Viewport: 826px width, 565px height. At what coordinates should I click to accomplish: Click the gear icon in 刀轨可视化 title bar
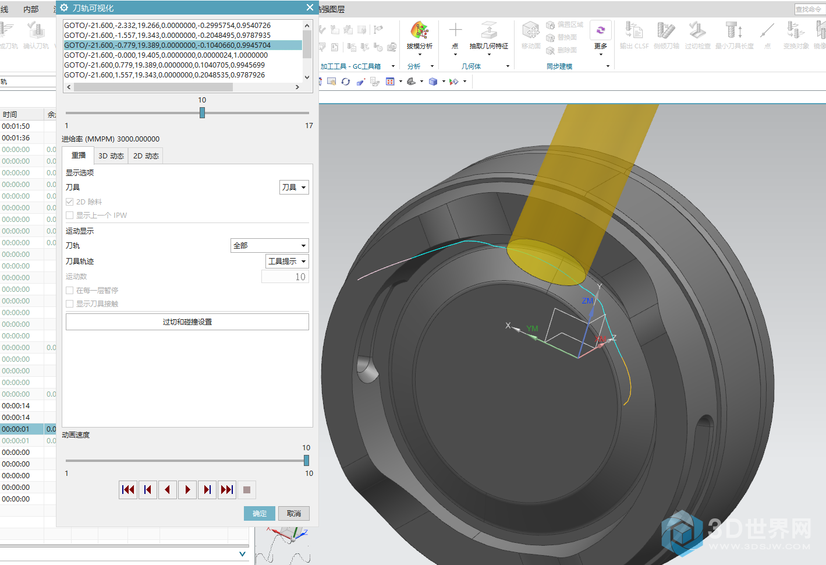click(x=64, y=8)
